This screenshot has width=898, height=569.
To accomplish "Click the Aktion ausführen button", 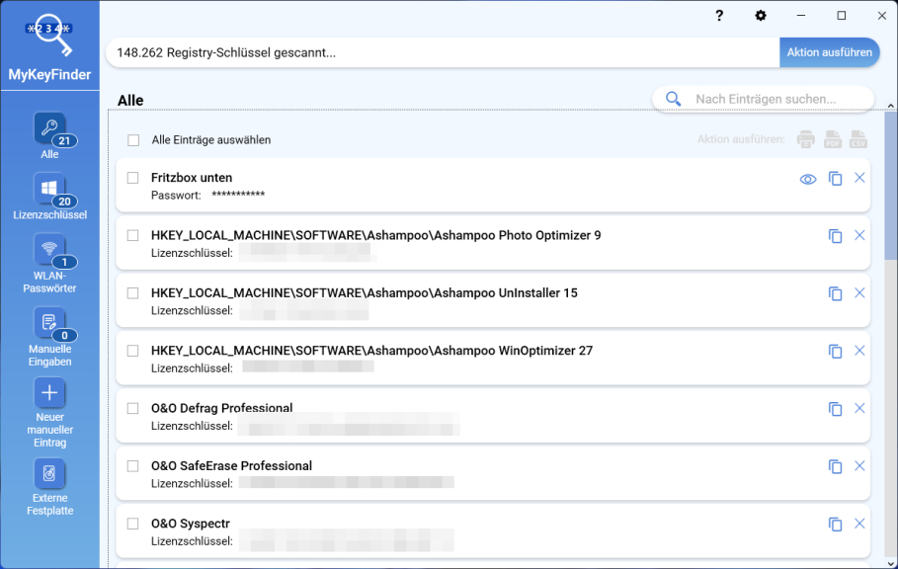I will click(x=829, y=52).
